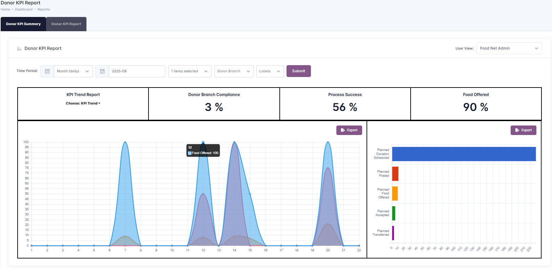Click the blue Planned Donation Scheduled bar
Viewport: 552px width, 269px height.
(464, 154)
